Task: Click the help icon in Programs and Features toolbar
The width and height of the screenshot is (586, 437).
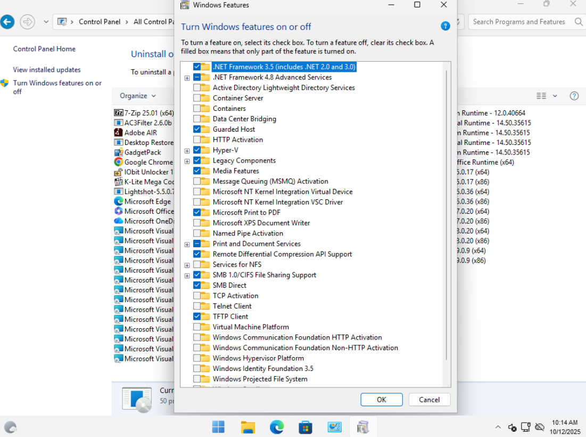Action: pos(574,96)
